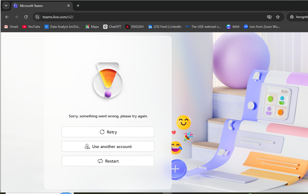308x194 pixels.
Task: Close the Microsoft Teams tab
Action: [69, 6]
